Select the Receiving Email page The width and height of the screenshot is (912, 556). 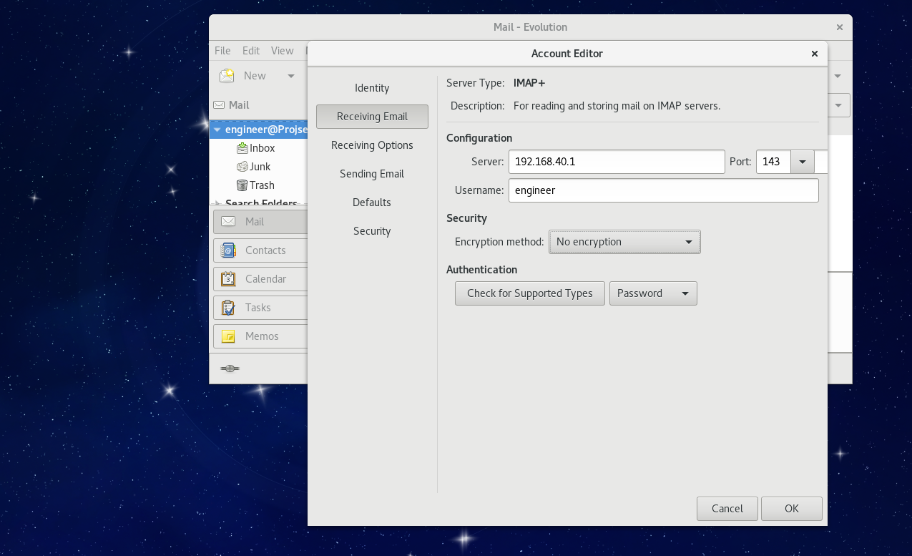tap(372, 117)
